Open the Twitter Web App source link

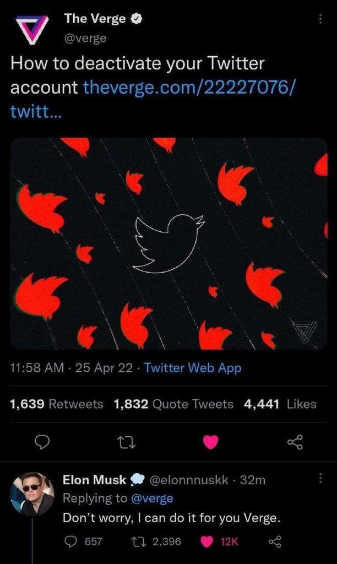coord(192,368)
